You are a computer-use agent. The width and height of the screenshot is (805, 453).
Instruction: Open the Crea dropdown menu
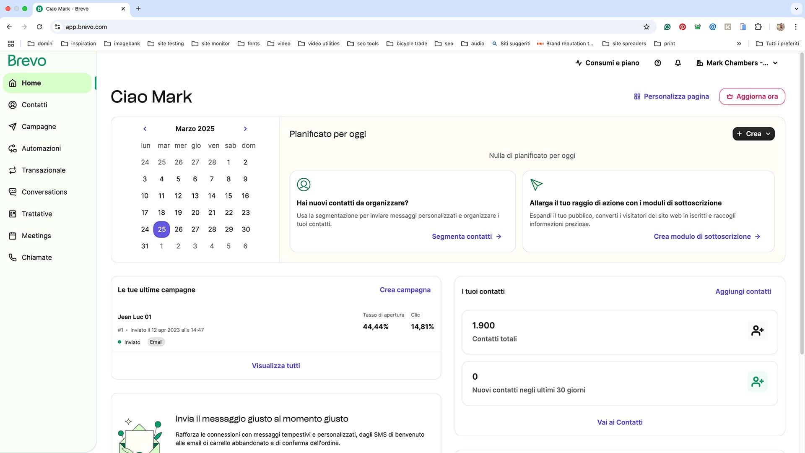753,133
